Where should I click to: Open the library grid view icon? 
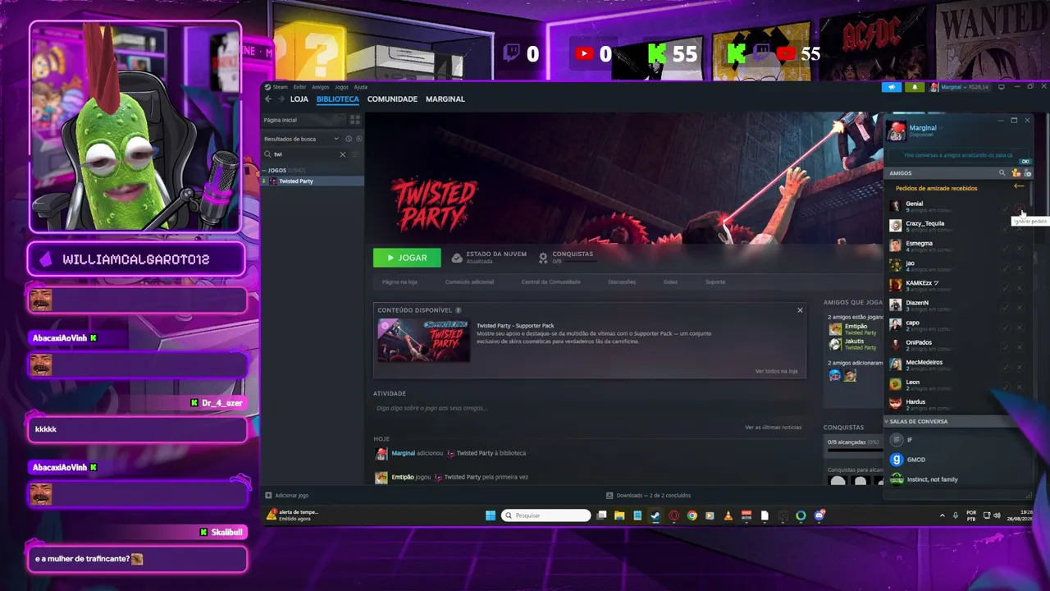click(355, 120)
